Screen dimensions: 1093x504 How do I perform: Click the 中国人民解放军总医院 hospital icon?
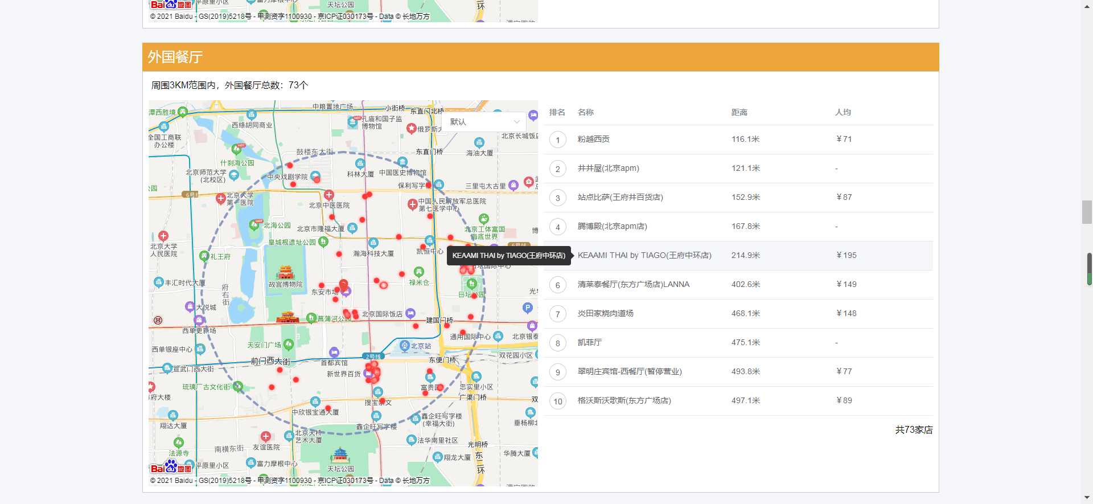coord(413,204)
